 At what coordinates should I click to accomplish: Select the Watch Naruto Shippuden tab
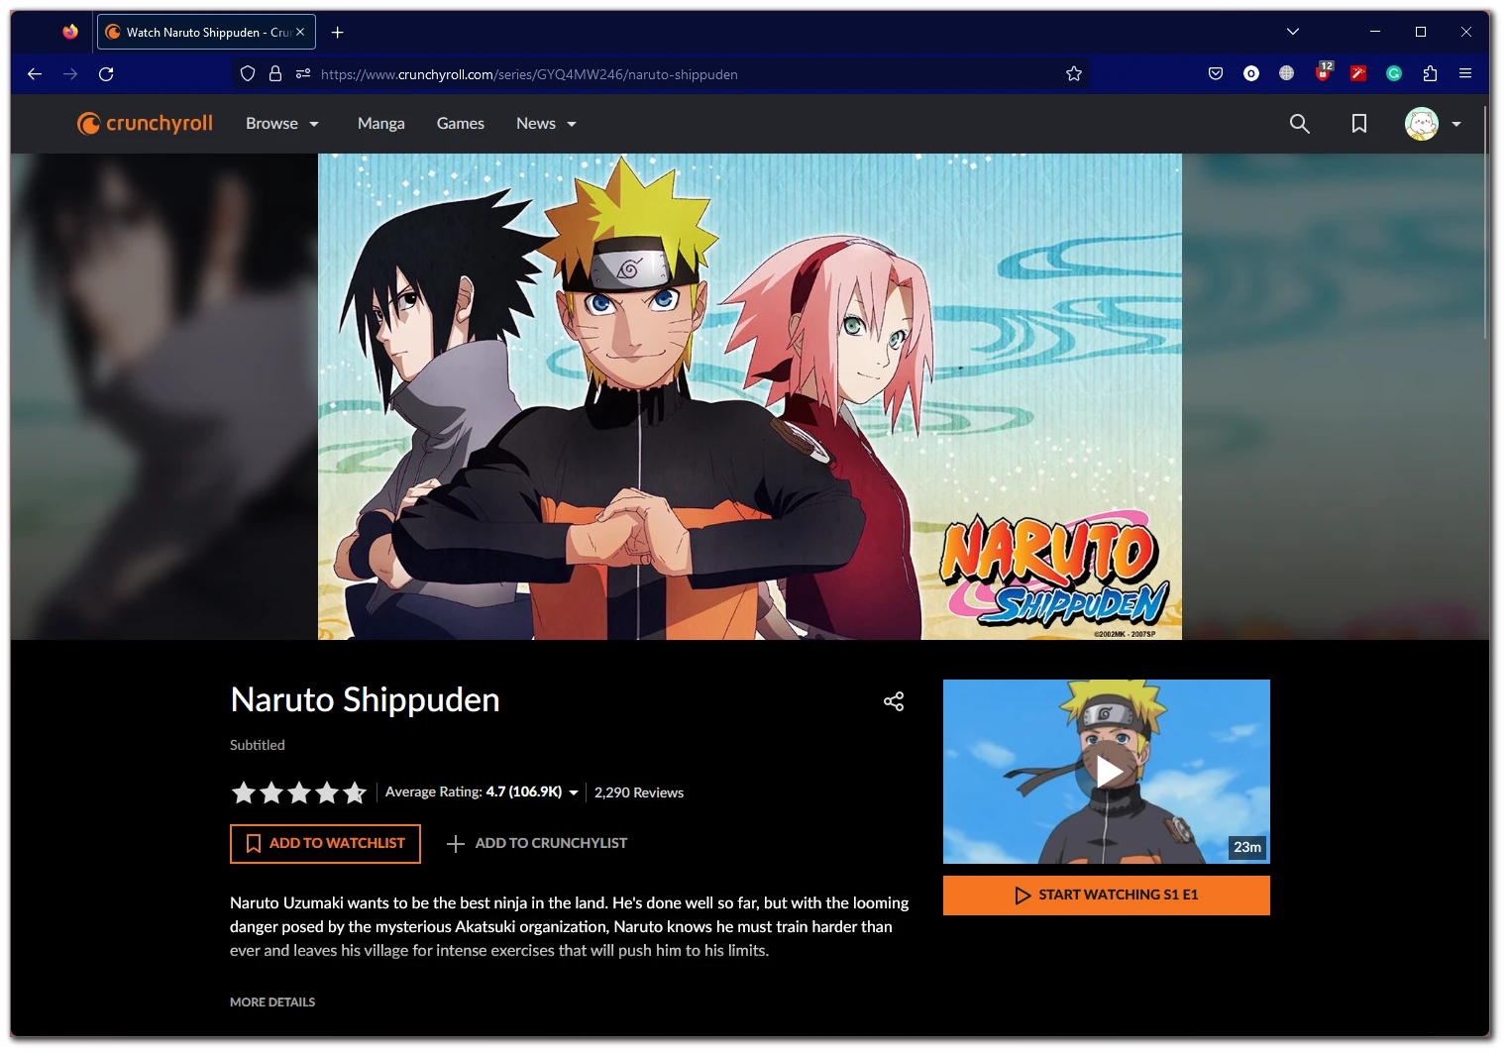[206, 32]
